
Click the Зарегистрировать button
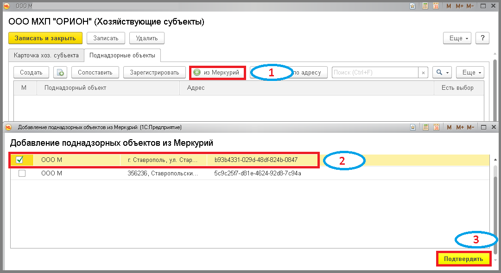154,72
